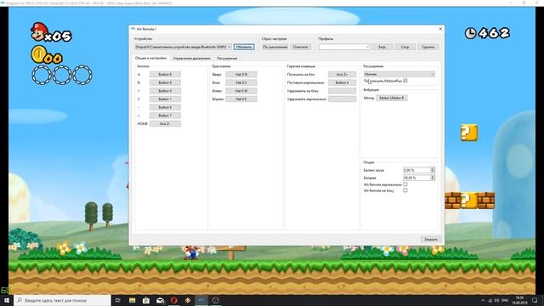The width and height of the screenshot is (544, 306).
Task: Open the notification center icon
Action: pos(535,300)
